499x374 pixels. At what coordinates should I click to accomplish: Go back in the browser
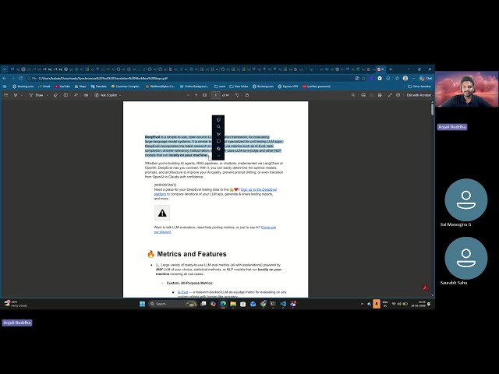[x=5, y=78]
